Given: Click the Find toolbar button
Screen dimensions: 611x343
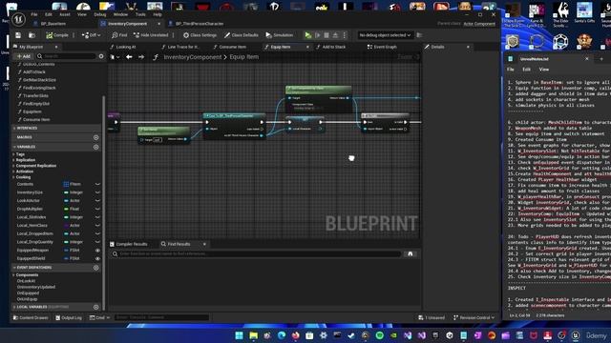Looking at the screenshot, I should coord(119,35).
